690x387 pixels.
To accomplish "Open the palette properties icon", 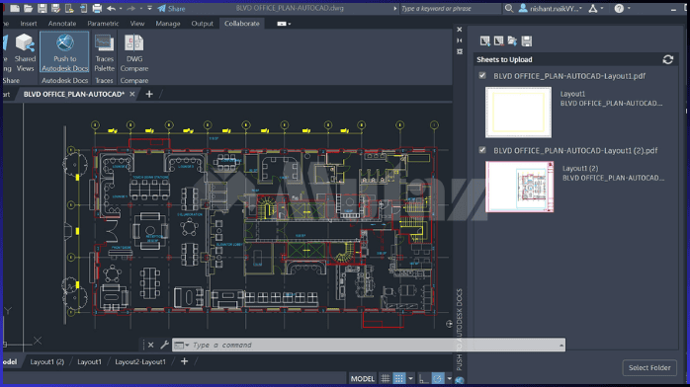I will click(460, 51).
